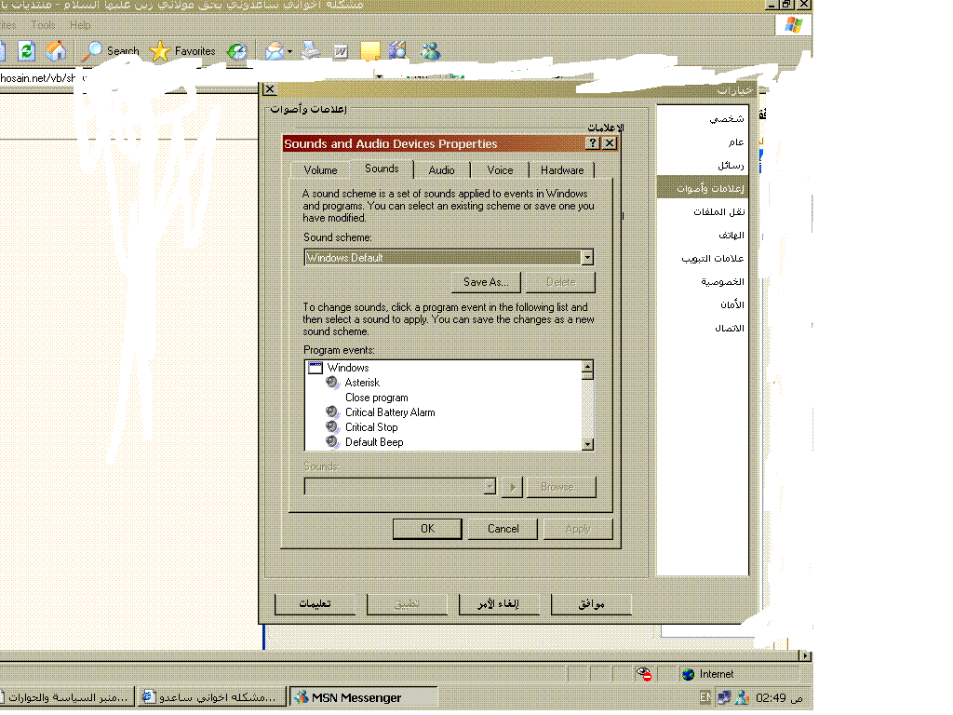The width and height of the screenshot is (953, 715).
Task: Click the Messenger icon in browser toolbar
Action: 430,51
